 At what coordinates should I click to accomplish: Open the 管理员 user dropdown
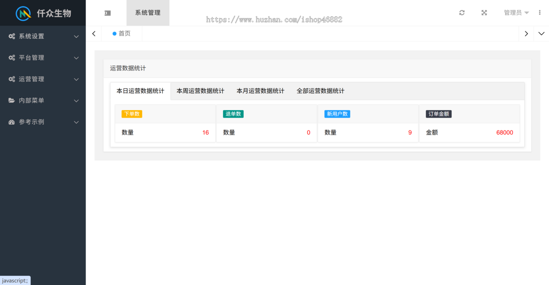[x=517, y=13]
